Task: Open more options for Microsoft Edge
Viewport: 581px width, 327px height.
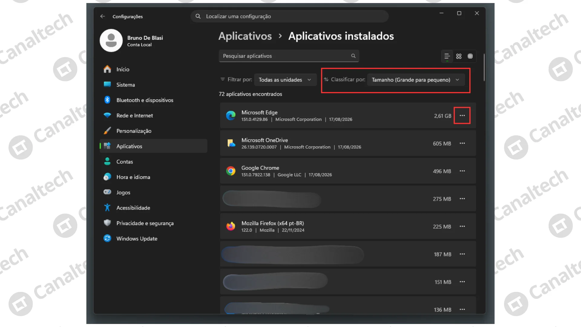Action: 462,115
